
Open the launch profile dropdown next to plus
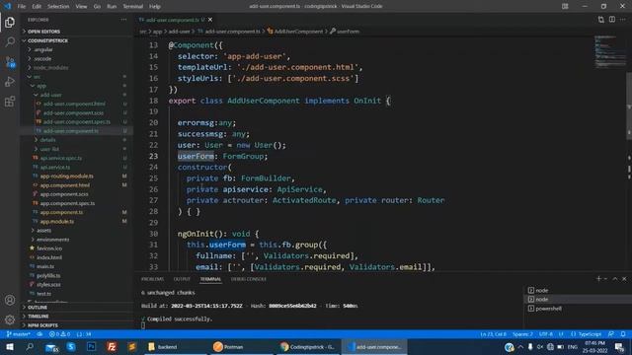click(605, 278)
